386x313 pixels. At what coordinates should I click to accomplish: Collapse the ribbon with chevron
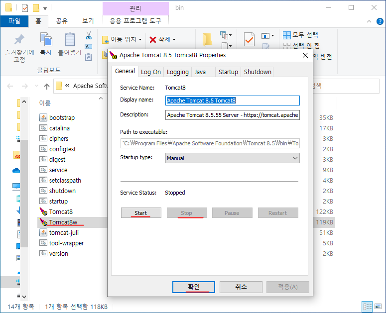pos(369,21)
